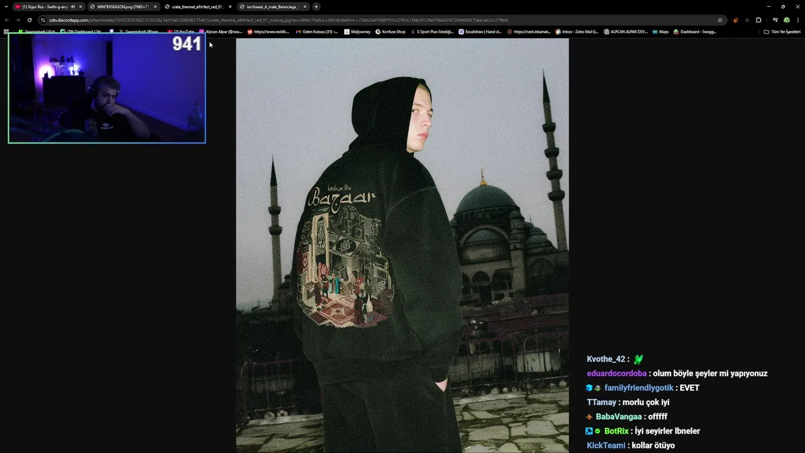
Task: Open the (79) Dashboard bookmark
Action: (80, 31)
